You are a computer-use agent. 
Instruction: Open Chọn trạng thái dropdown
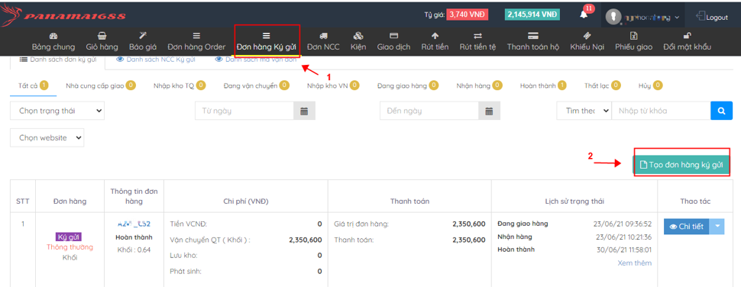coord(57,111)
